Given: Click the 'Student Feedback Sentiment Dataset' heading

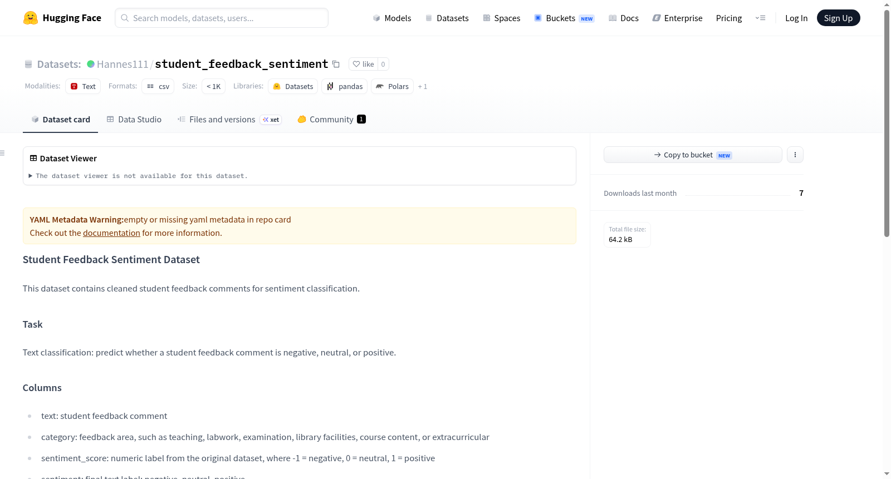Looking at the screenshot, I should pyautogui.click(x=111, y=259).
